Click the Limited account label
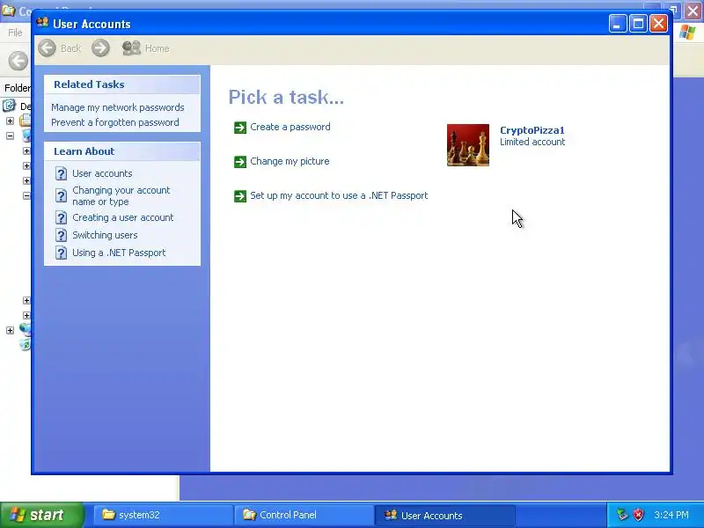704x528 pixels. click(x=532, y=142)
